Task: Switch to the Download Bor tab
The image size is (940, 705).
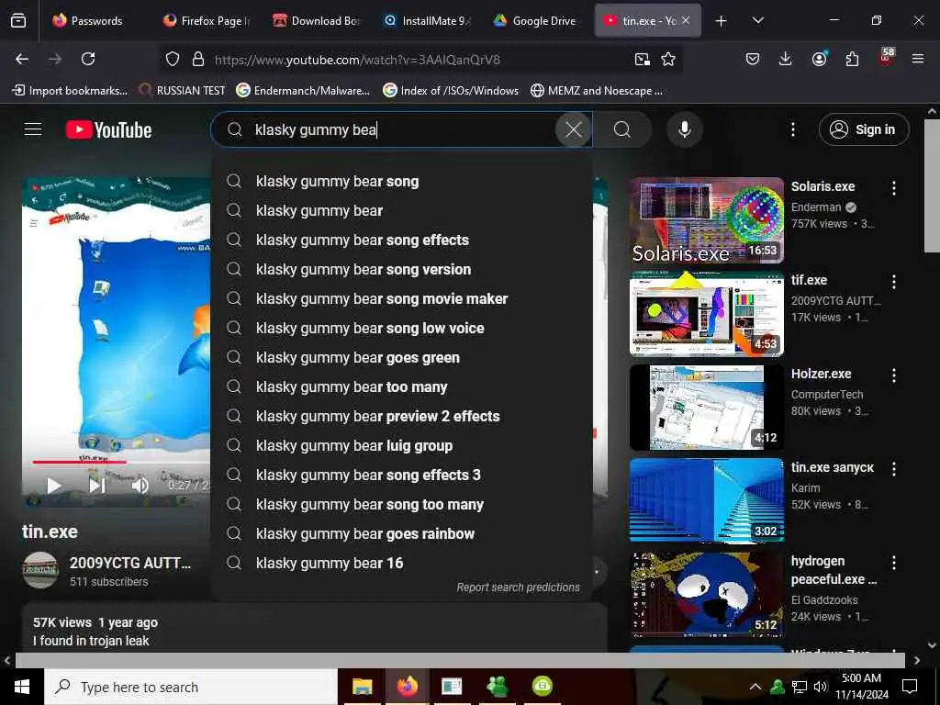Action: [317, 20]
